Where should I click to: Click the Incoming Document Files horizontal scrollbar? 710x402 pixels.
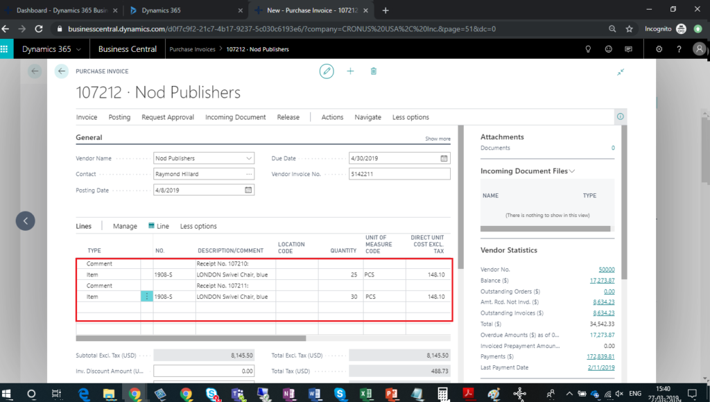tap(545, 229)
